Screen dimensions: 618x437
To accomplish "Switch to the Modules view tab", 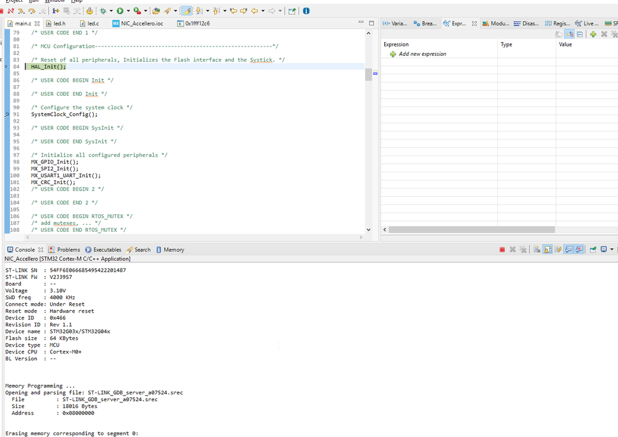I will [x=496, y=24].
